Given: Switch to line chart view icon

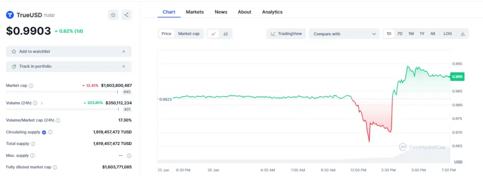Looking at the screenshot, I should pyautogui.click(x=213, y=34).
